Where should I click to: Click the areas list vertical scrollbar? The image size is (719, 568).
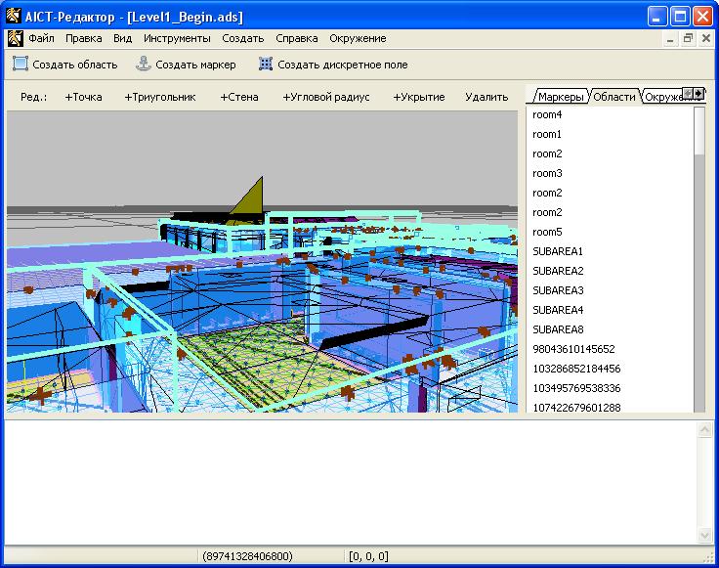[699, 274]
